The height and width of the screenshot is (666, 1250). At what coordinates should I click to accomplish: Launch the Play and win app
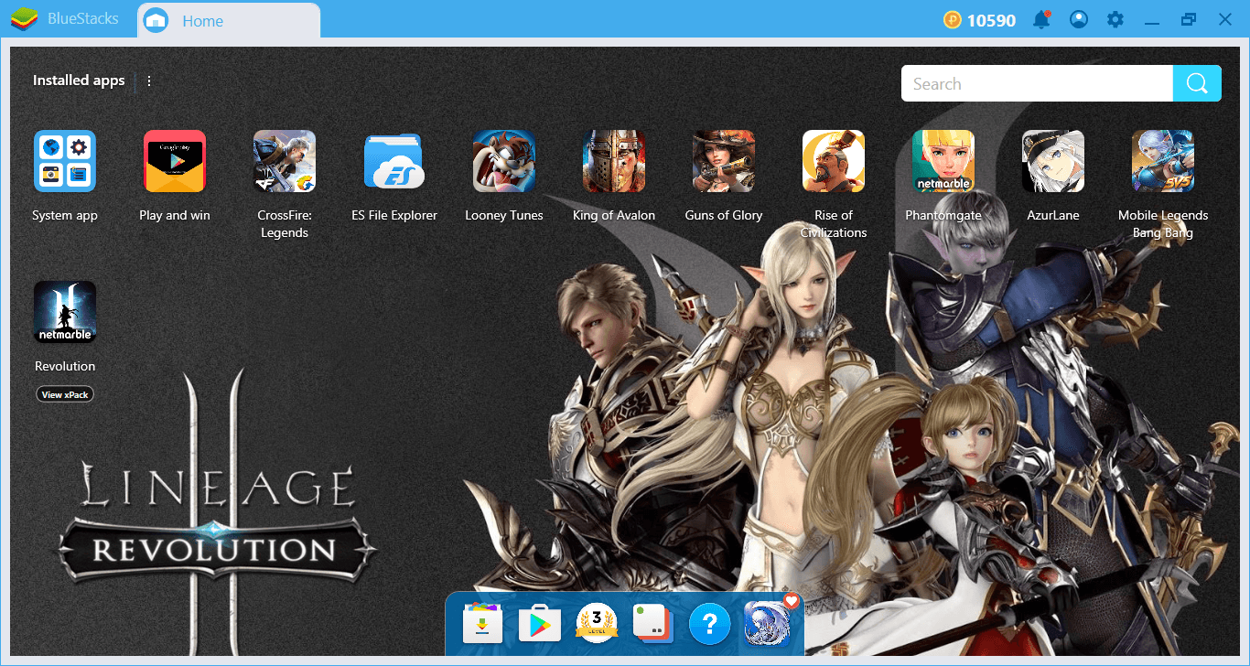[175, 161]
